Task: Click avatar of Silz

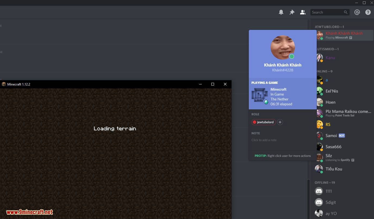Action: pyautogui.click(x=319, y=158)
